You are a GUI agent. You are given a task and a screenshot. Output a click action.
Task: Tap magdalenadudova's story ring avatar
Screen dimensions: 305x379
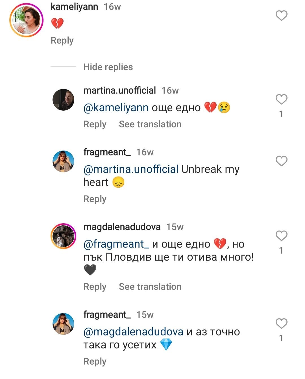(x=63, y=236)
